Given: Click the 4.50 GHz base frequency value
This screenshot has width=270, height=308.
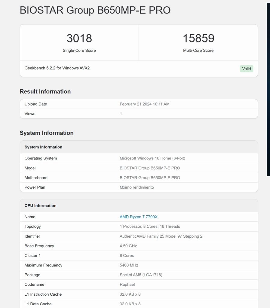Looking at the screenshot, I should (x=128, y=246).
